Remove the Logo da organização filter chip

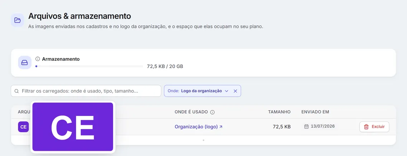235,91
